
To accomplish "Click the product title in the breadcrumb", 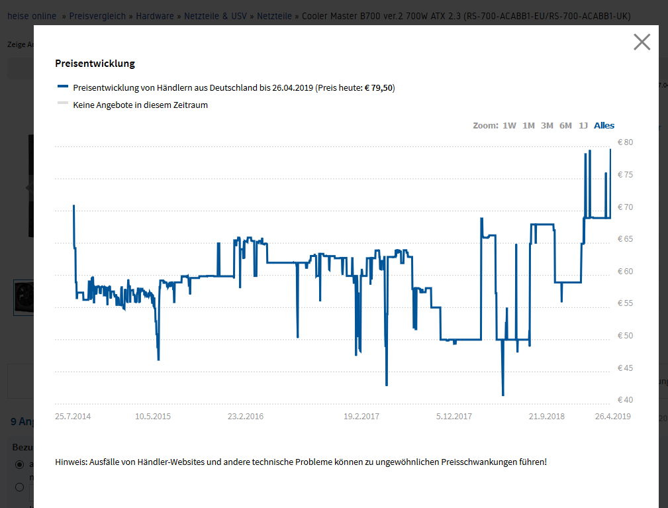I will (466, 16).
